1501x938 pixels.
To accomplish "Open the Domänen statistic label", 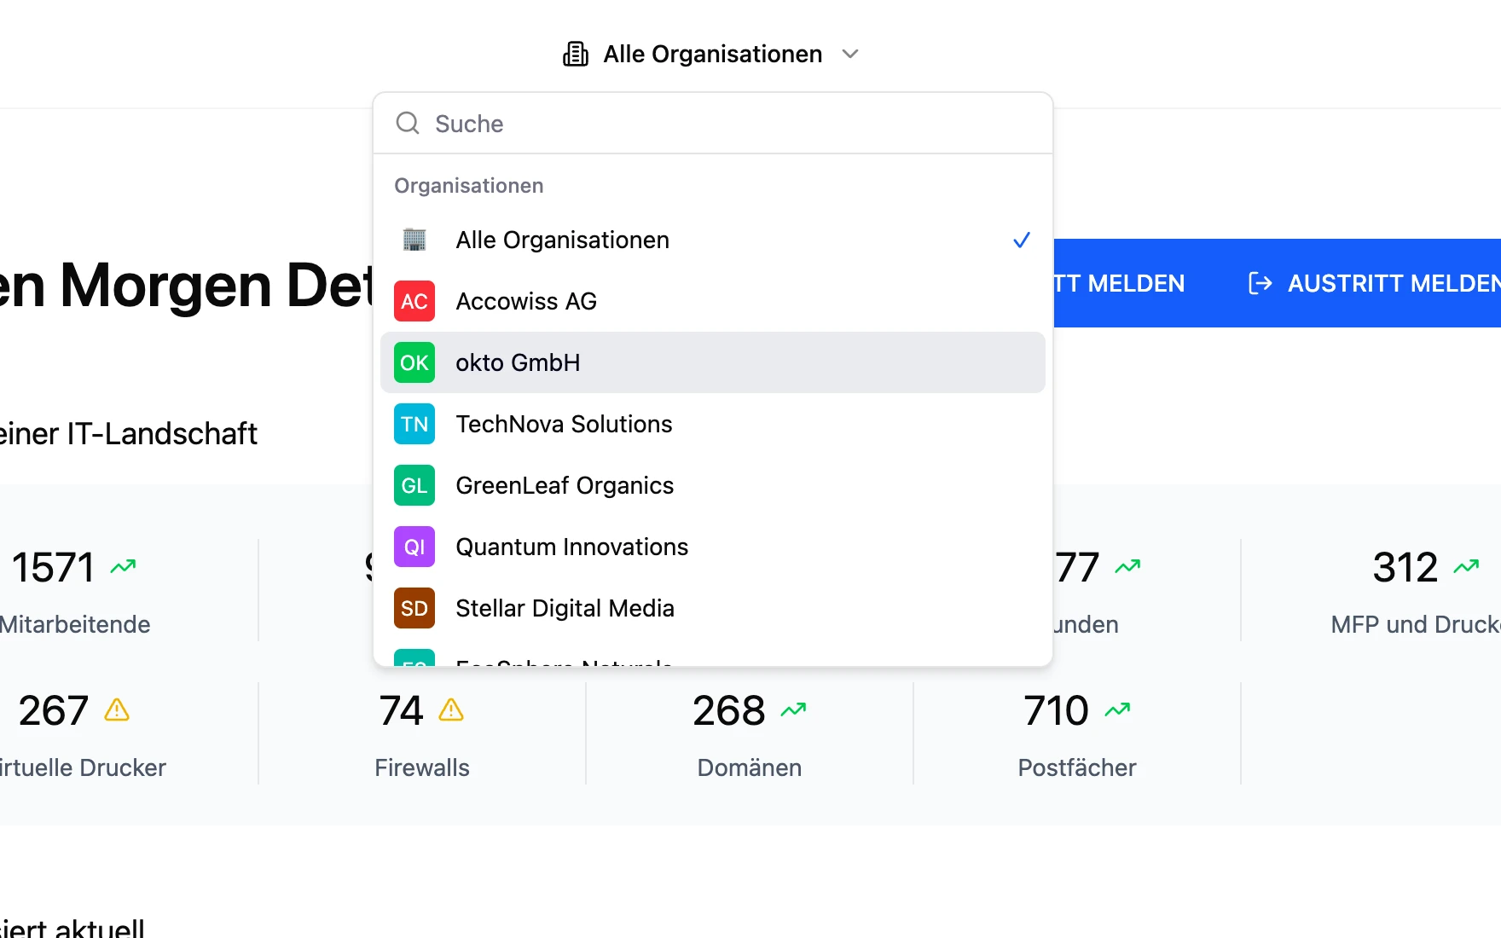I will point(750,767).
